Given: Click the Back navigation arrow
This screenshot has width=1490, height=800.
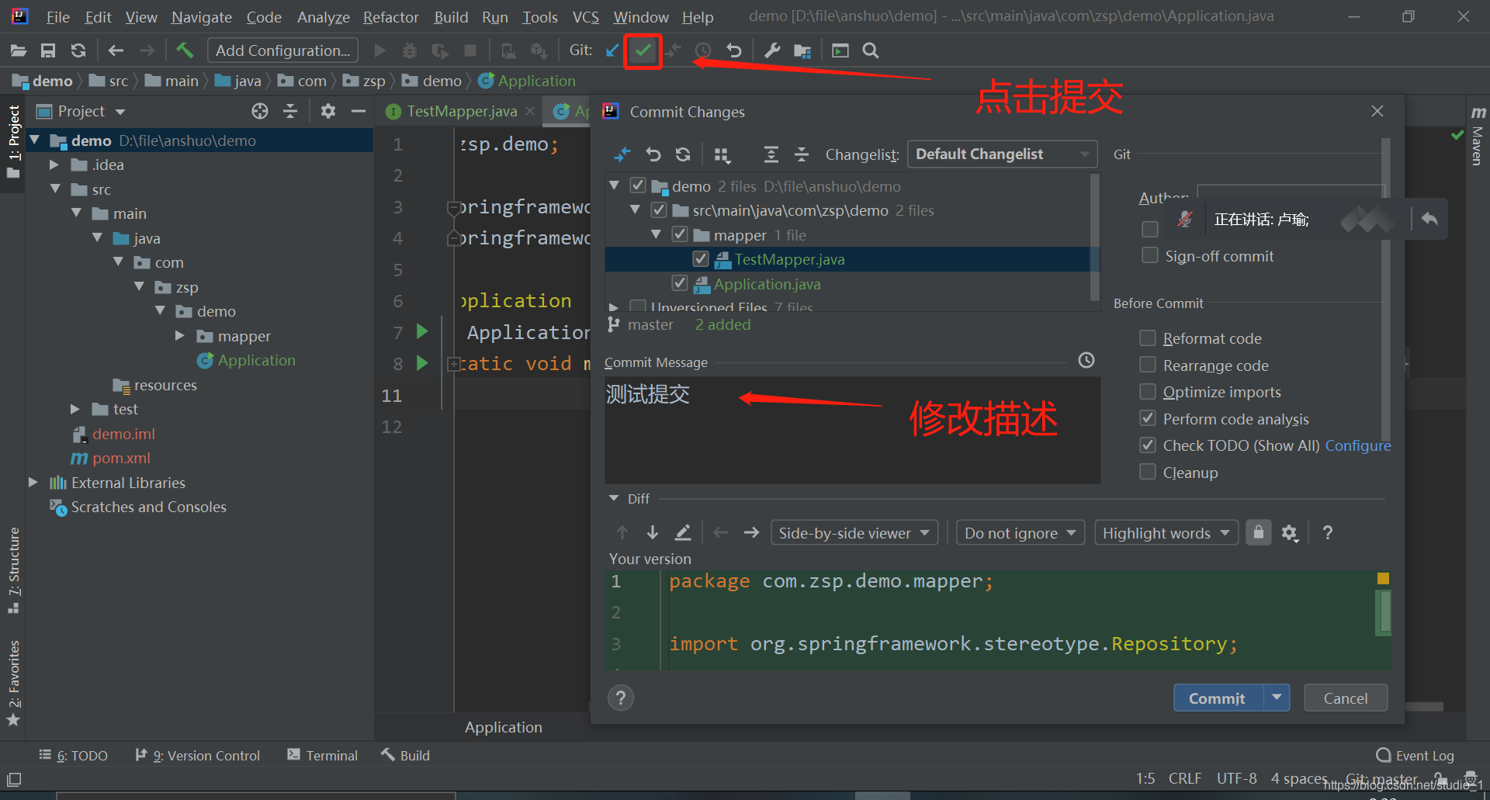Looking at the screenshot, I should [116, 50].
